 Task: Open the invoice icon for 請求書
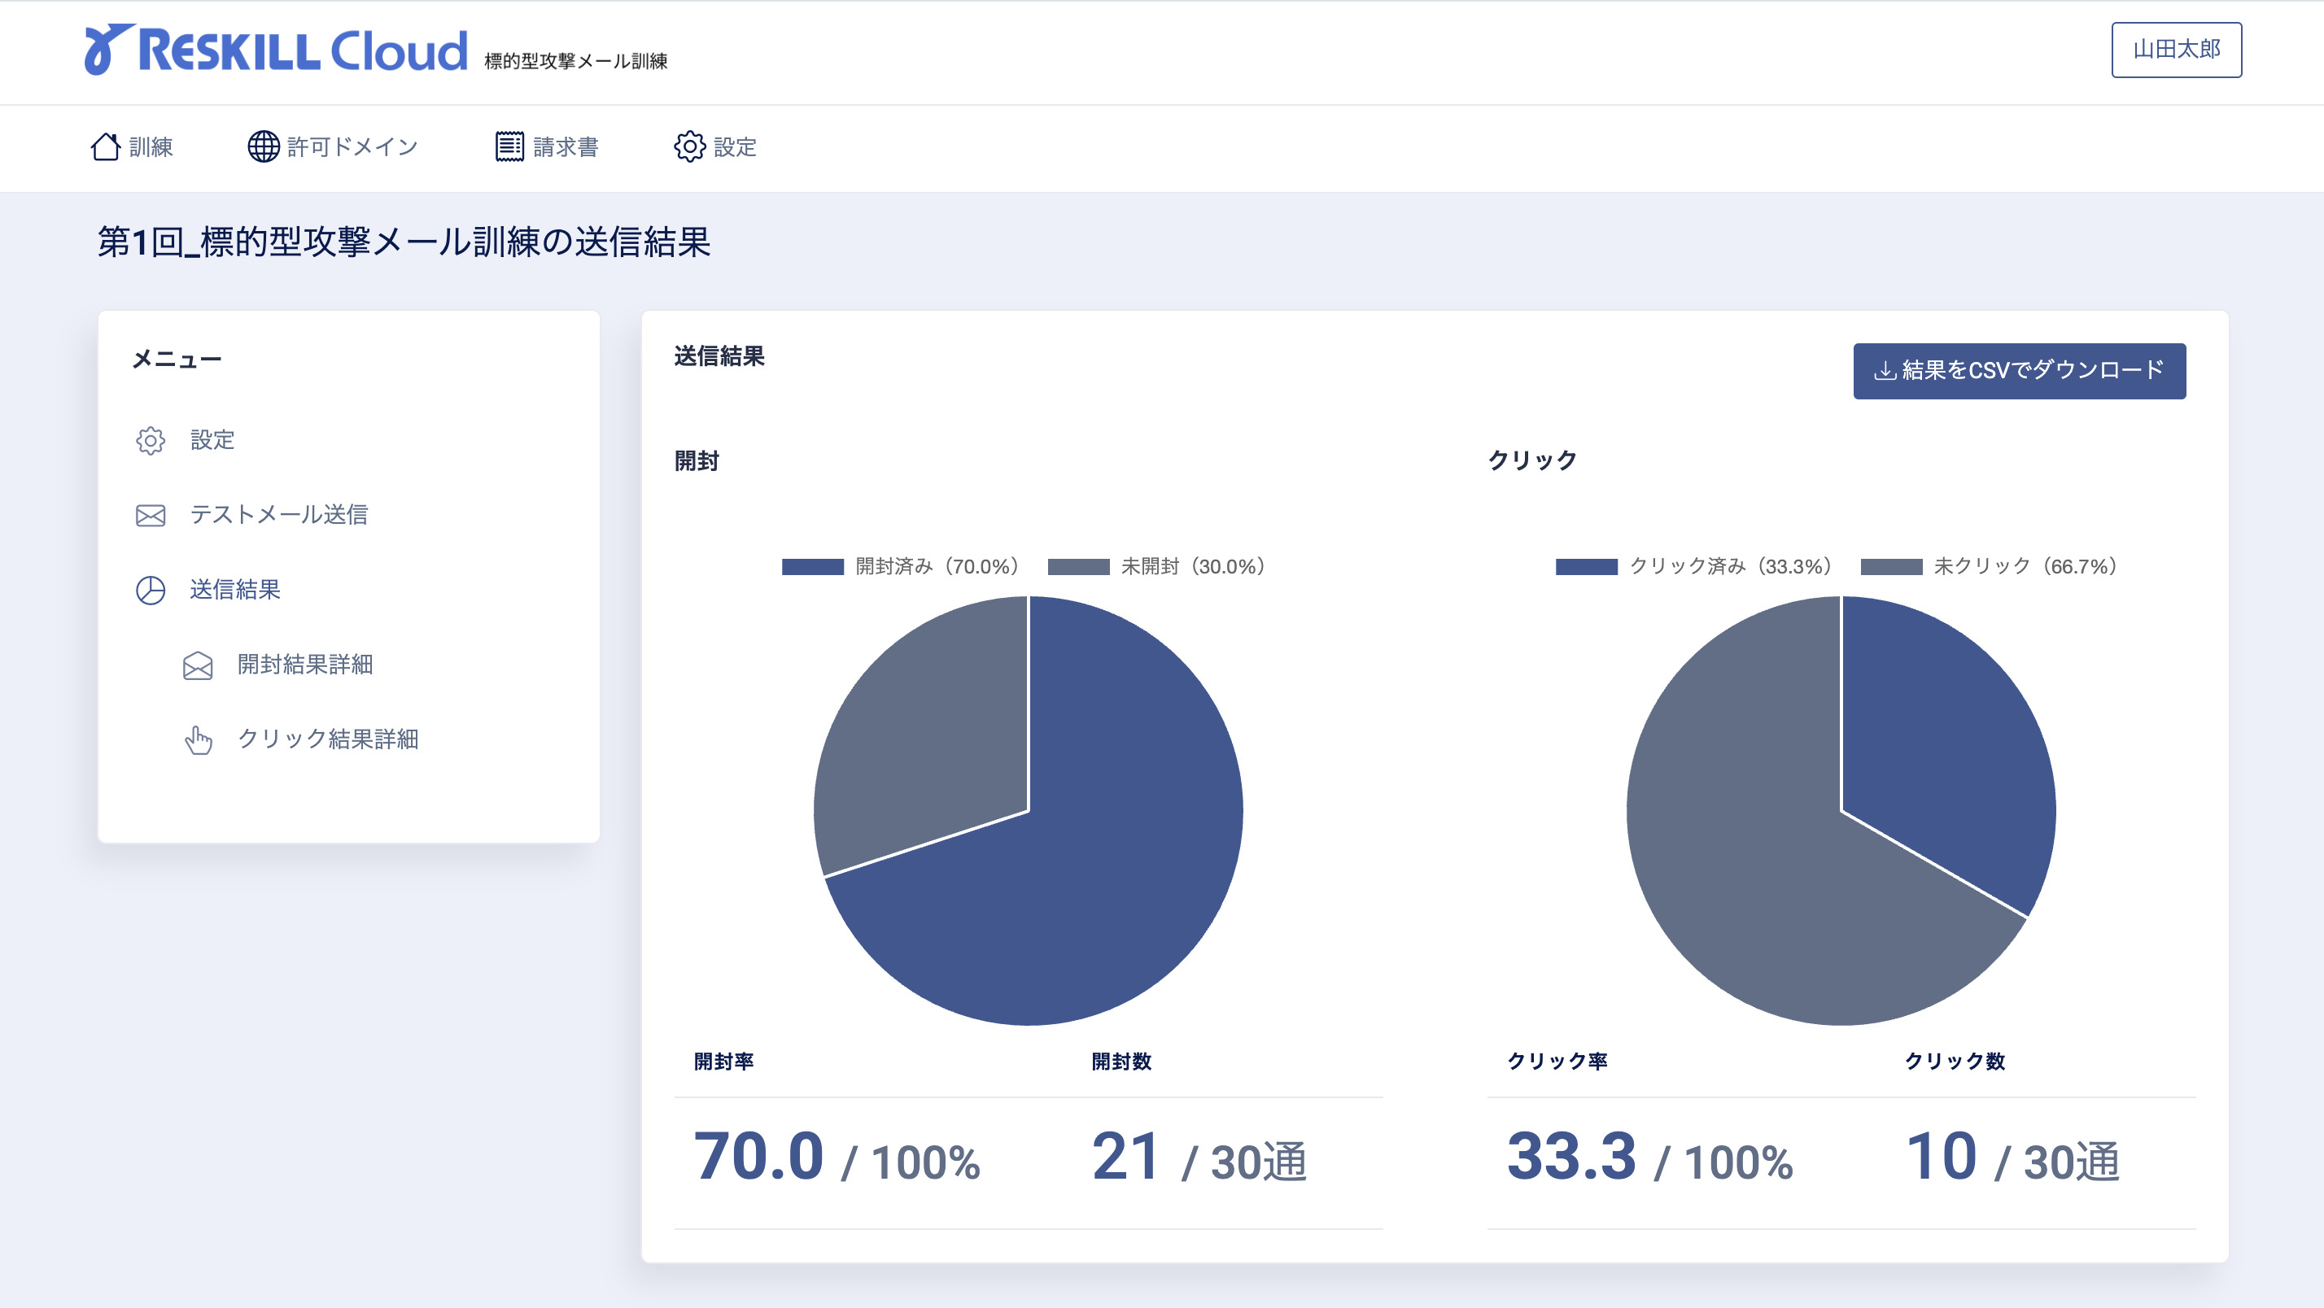point(512,147)
